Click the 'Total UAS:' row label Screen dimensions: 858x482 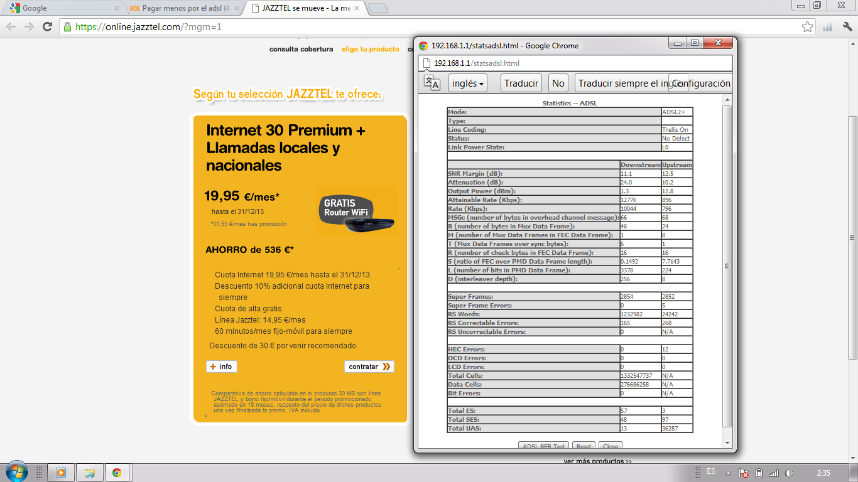(465, 428)
